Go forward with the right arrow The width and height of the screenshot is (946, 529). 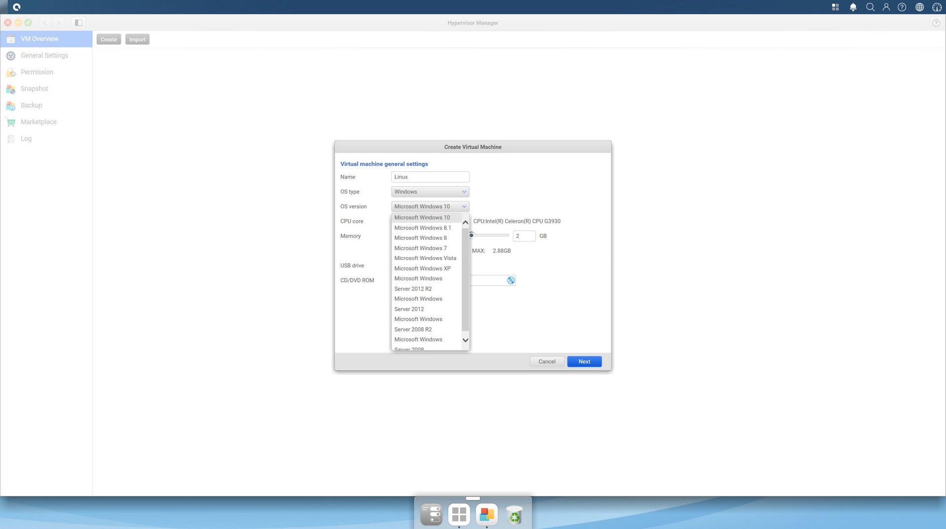tap(59, 23)
